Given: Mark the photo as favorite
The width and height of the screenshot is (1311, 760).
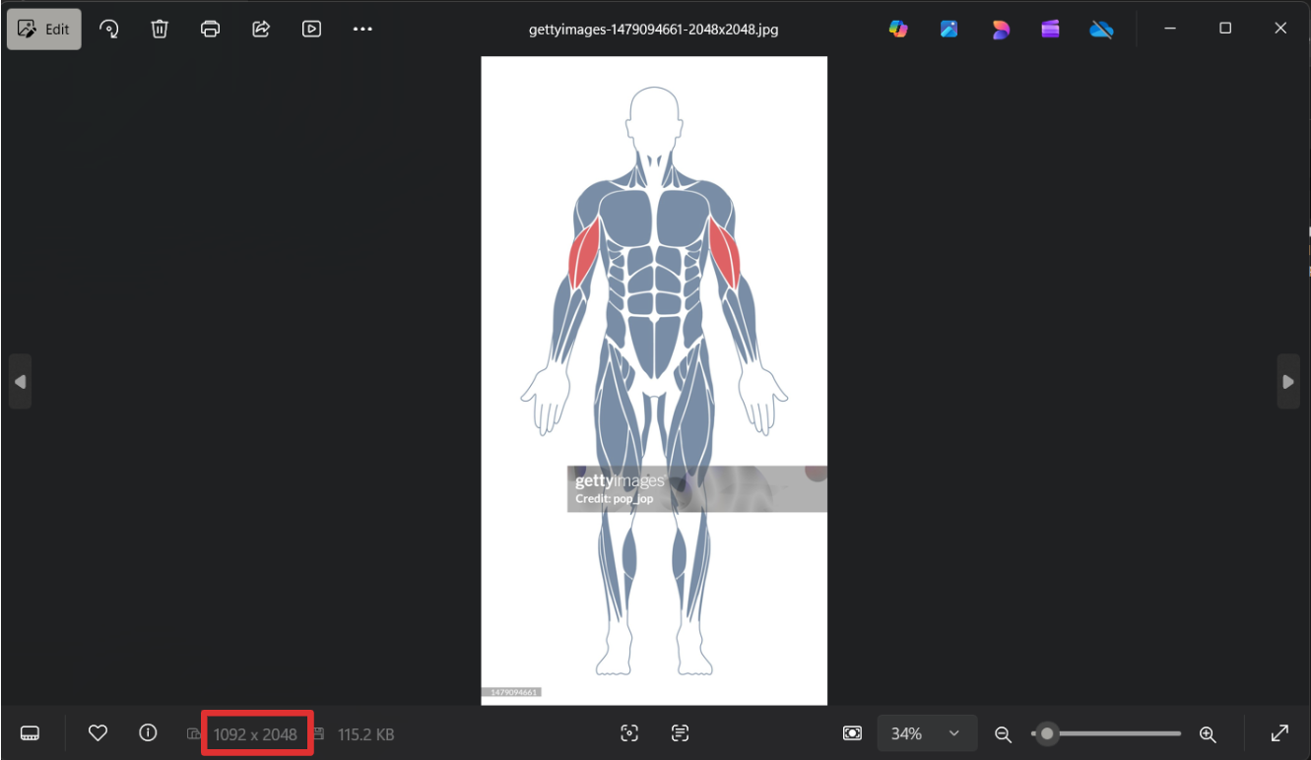Looking at the screenshot, I should click(98, 733).
